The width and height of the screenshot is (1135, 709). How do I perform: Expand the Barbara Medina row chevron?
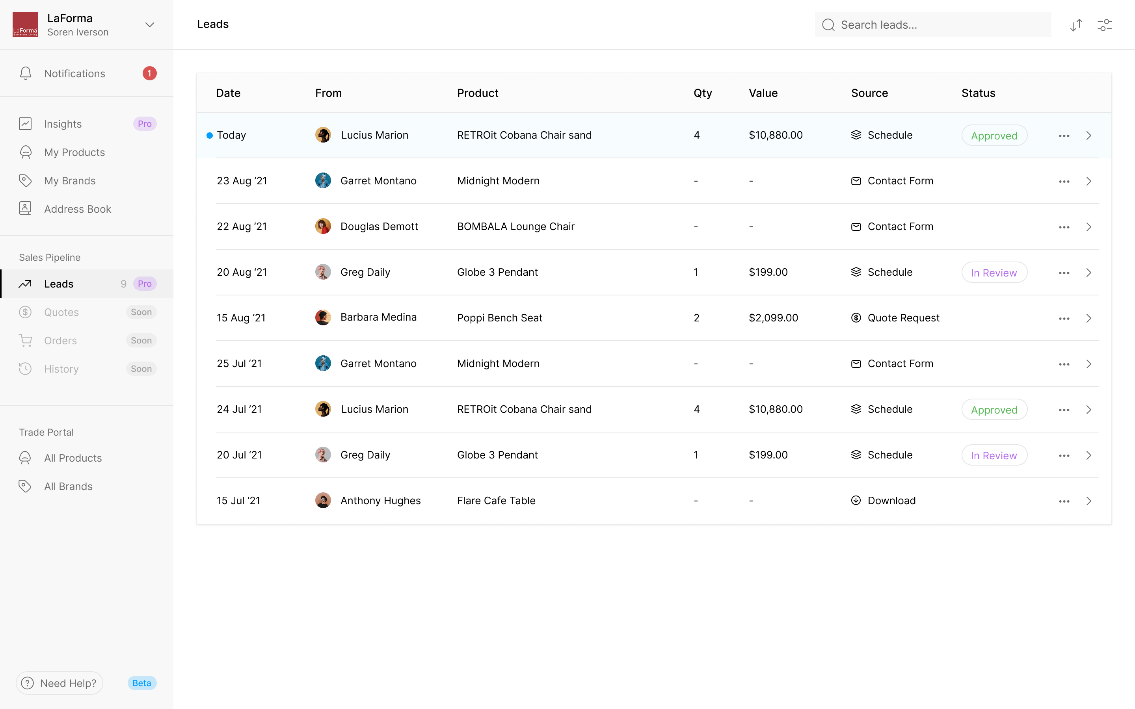(1088, 318)
